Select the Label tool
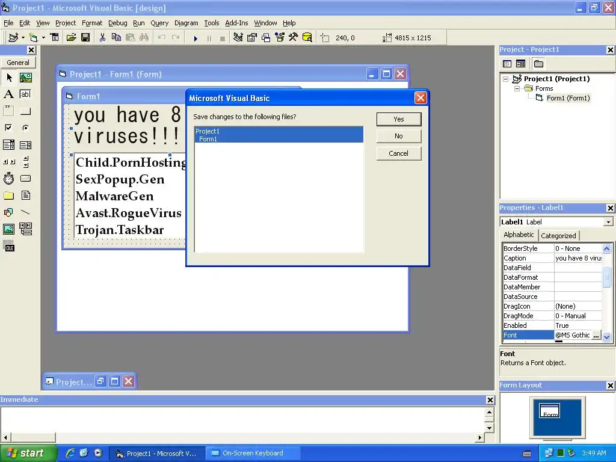This screenshot has width=616, height=462. [8, 94]
